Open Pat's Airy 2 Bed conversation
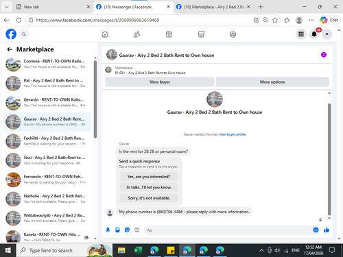343x257 pixels. coord(47,83)
